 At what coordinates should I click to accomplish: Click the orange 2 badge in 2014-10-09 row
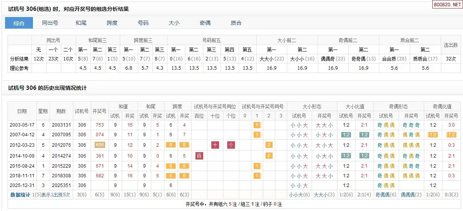pos(268,155)
